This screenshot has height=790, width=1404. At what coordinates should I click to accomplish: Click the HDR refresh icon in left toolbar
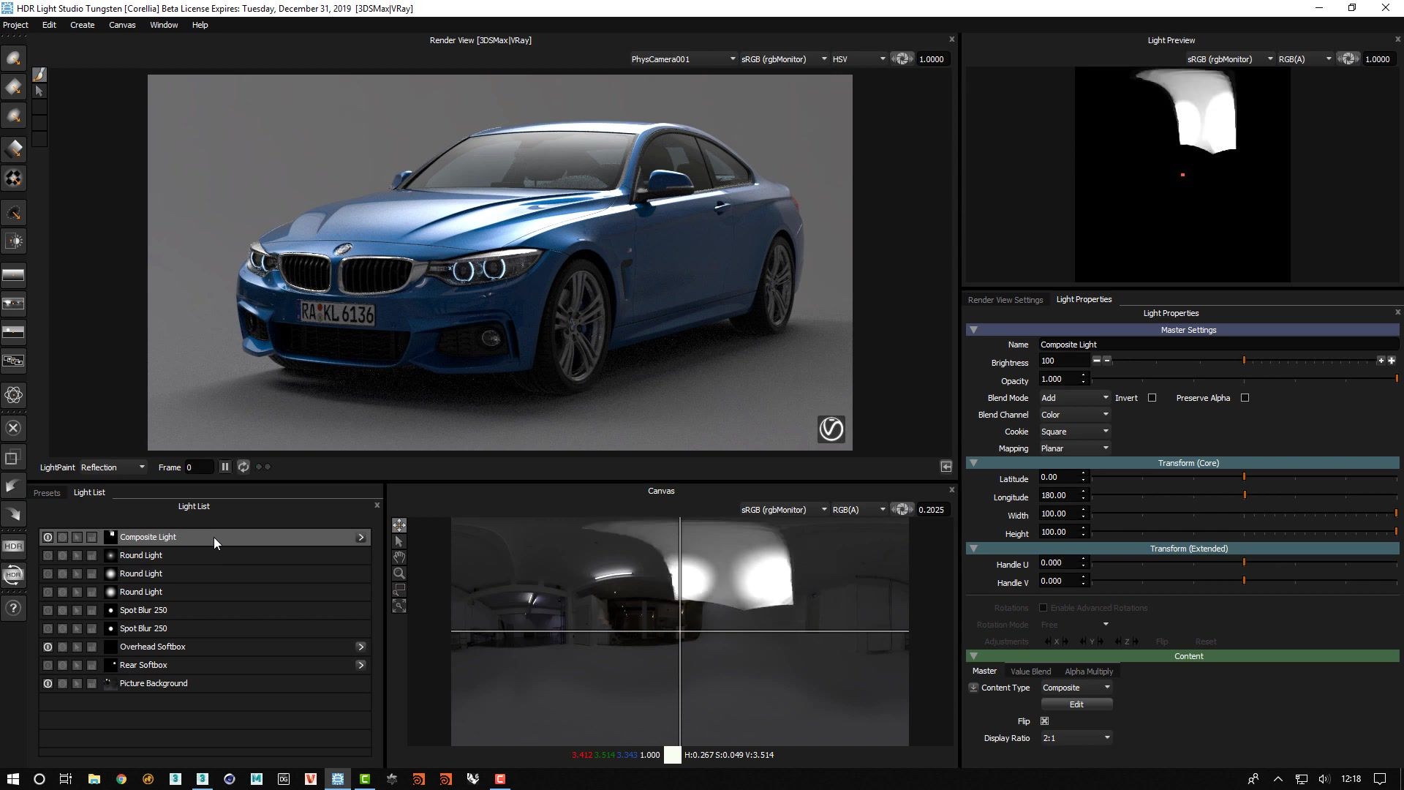tap(13, 575)
